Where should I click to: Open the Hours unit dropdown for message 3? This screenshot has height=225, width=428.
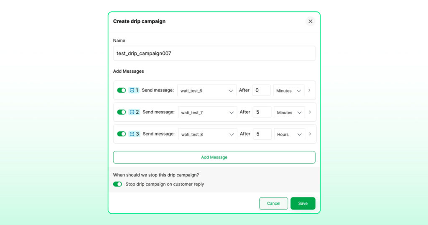click(x=289, y=134)
